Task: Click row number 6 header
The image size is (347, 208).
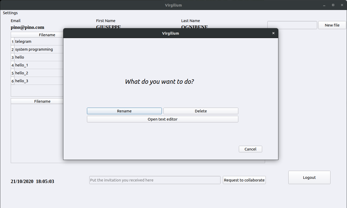Action: pyautogui.click(x=13, y=81)
